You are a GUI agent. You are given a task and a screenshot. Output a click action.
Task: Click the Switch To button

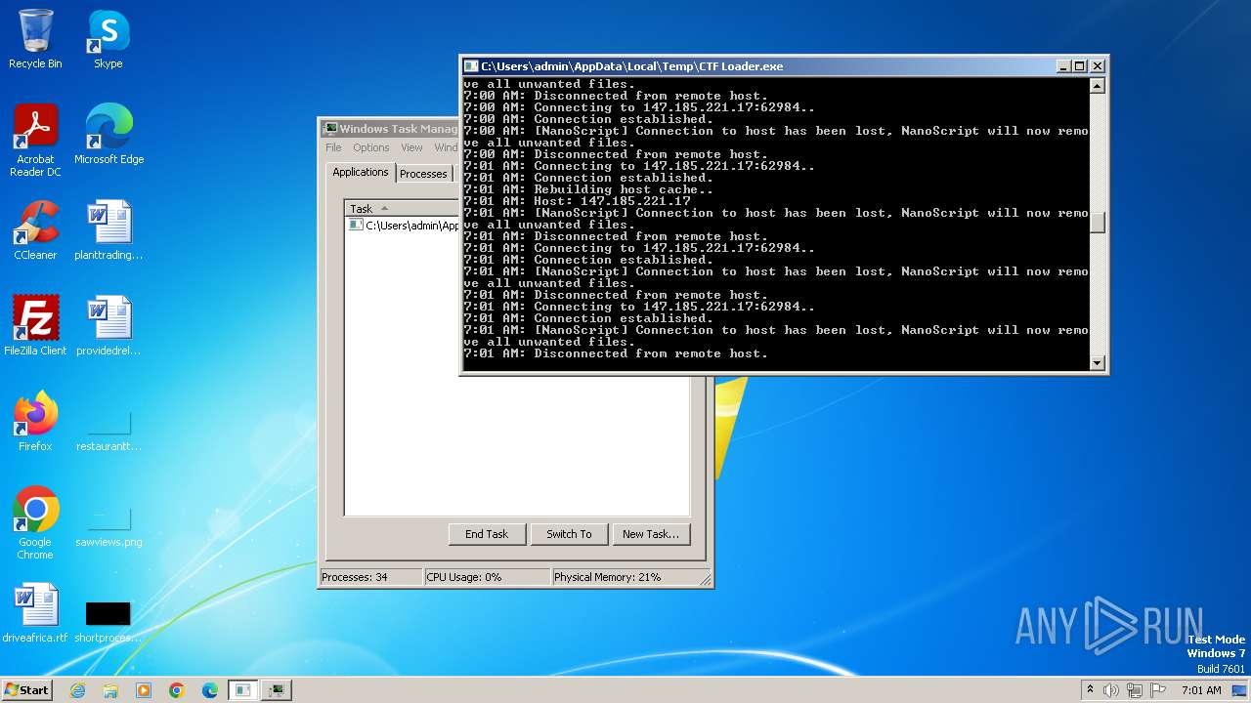569,534
